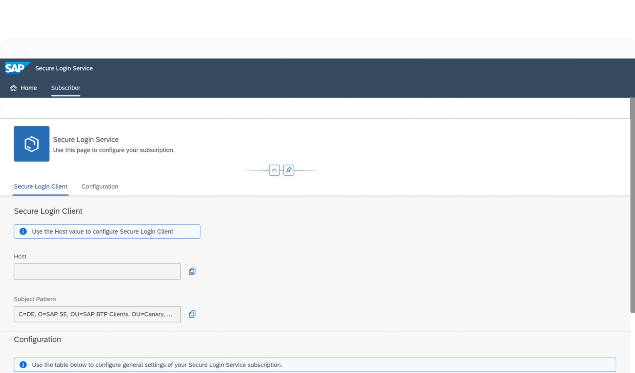635x373 pixels.
Task: Click the Secure Login Client section heading
Action: pyautogui.click(x=48, y=211)
